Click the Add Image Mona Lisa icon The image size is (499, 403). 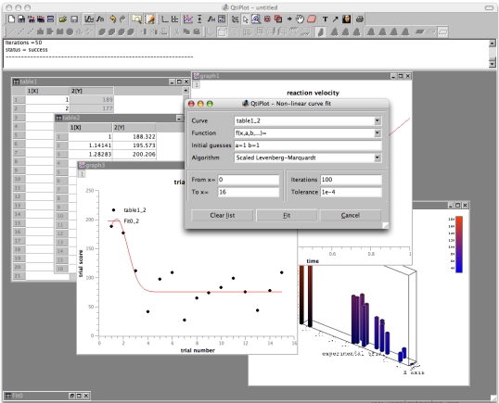pos(347,19)
